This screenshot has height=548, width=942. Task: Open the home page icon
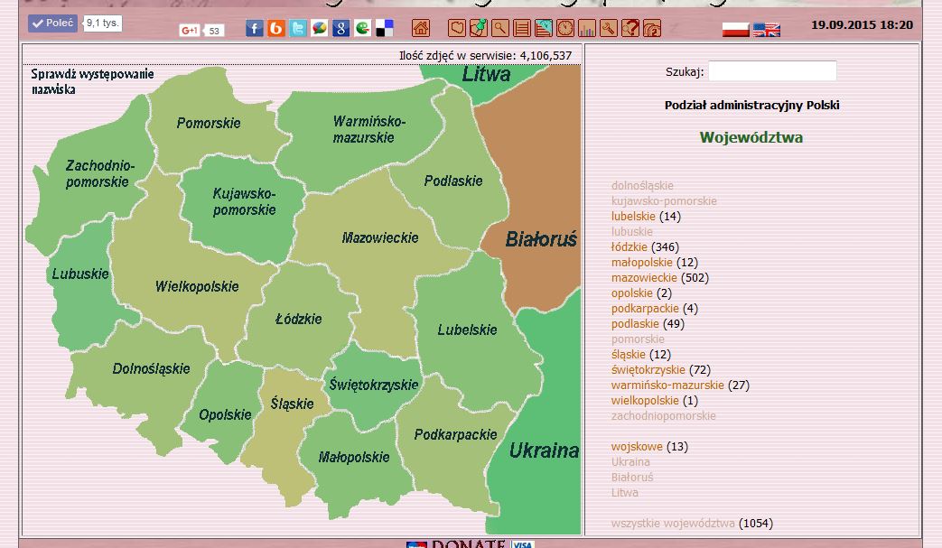[421, 29]
